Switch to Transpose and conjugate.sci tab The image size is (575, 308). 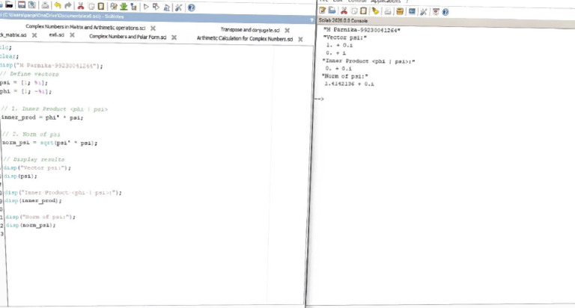pos(250,30)
